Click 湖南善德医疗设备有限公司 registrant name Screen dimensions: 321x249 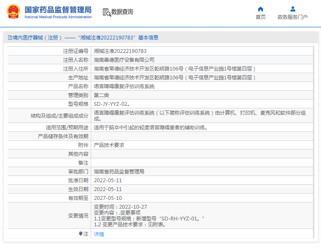tap(124, 60)
